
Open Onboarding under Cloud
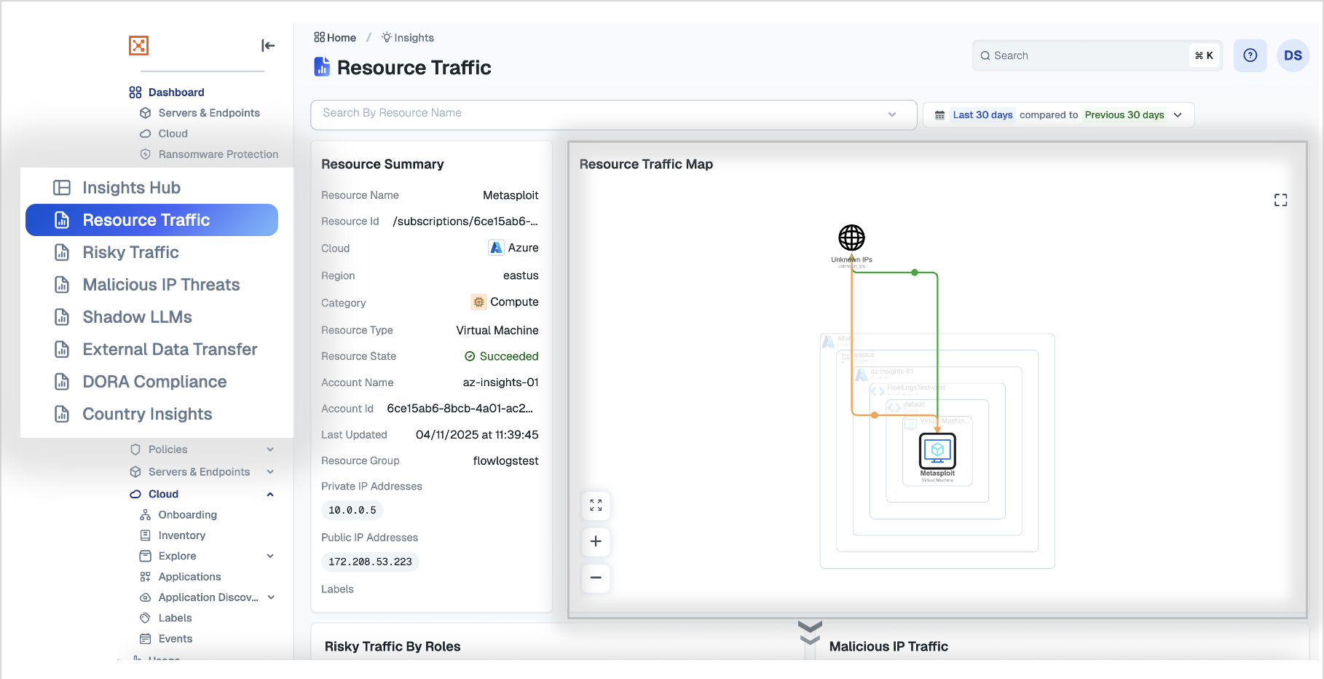tap(188, 514)
